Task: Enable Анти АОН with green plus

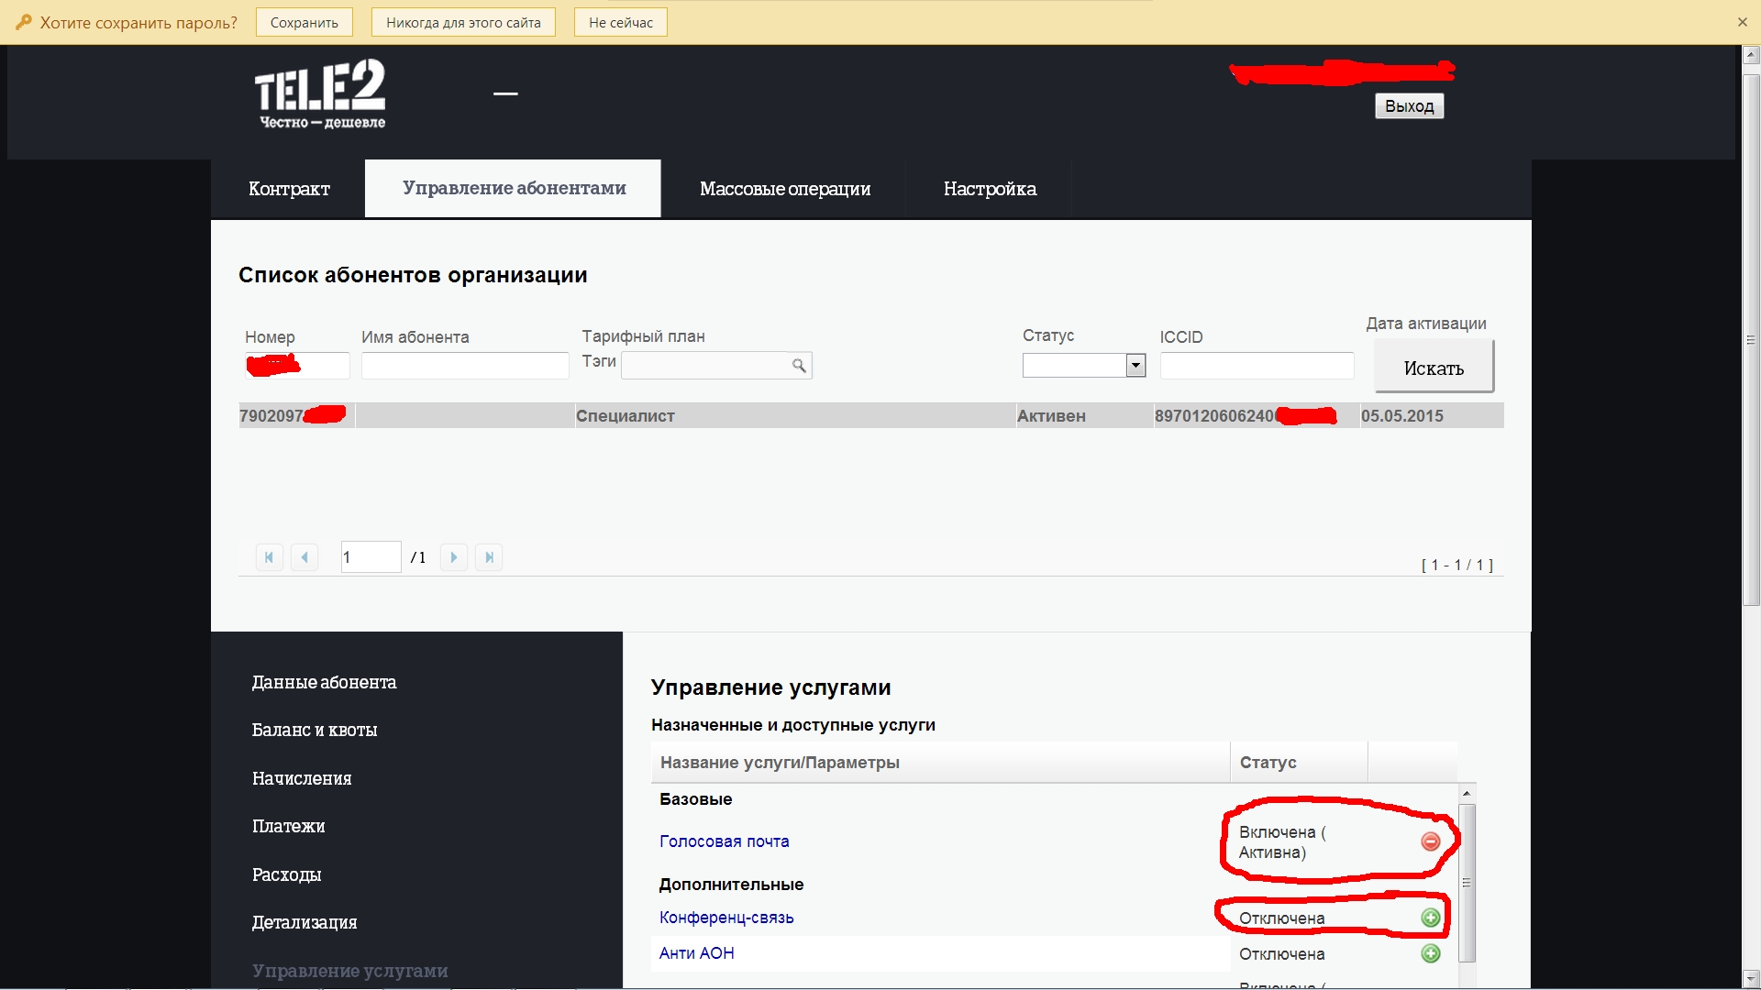Action: point(1430,953)
